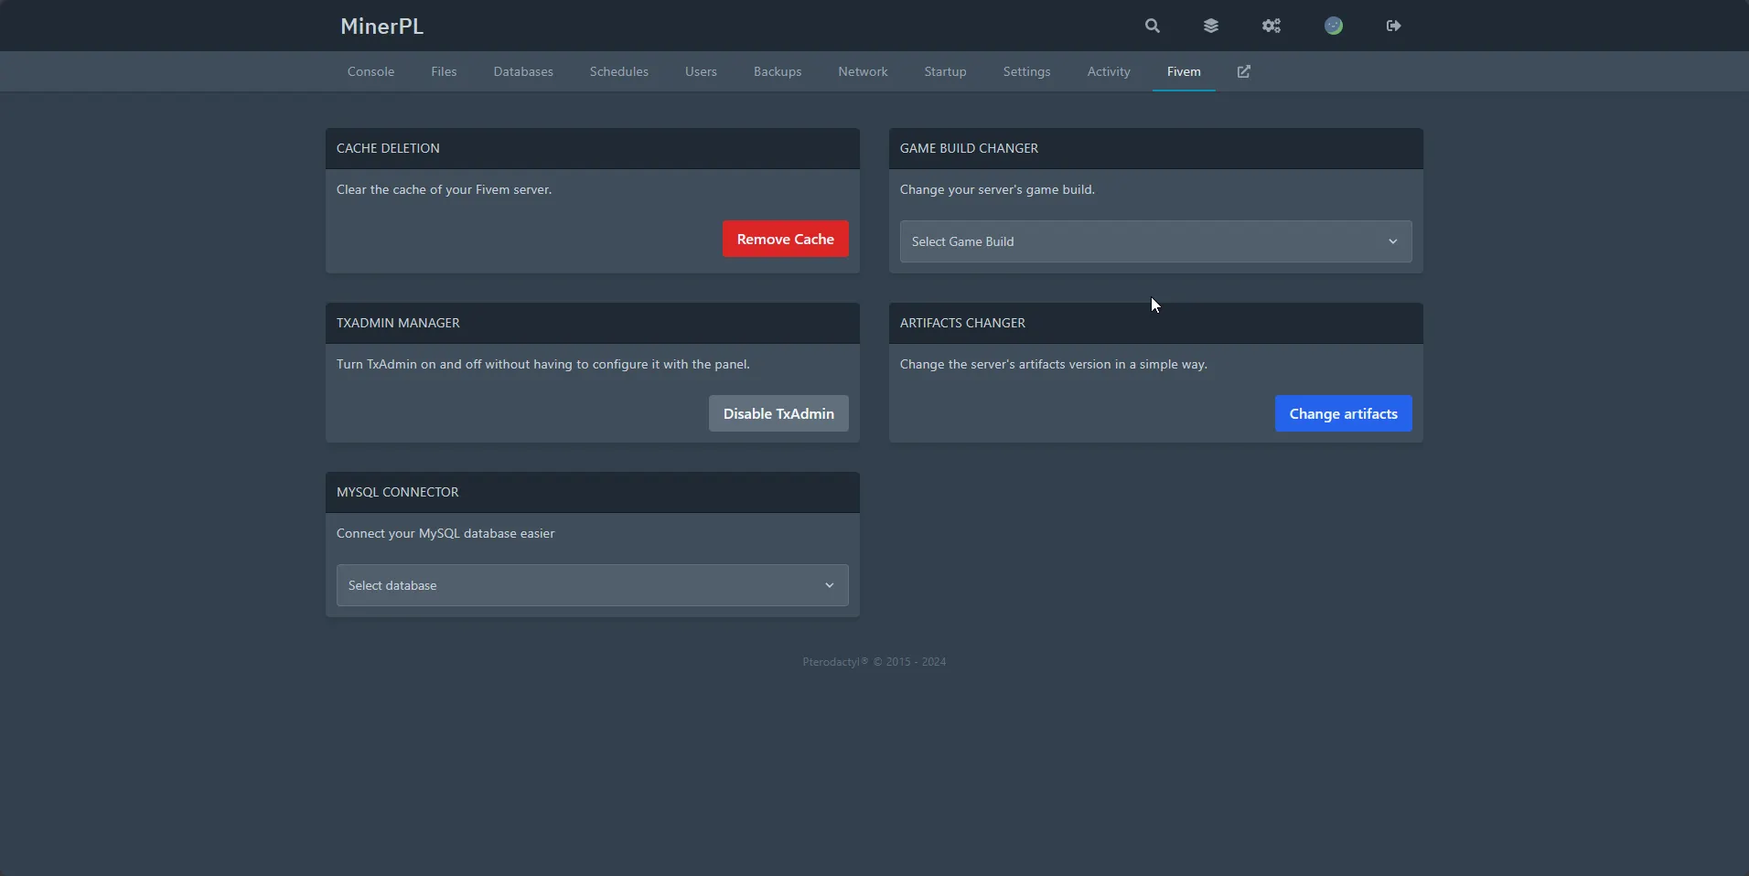
Task: Go to the Databases tab
Action: coord(523,71)
